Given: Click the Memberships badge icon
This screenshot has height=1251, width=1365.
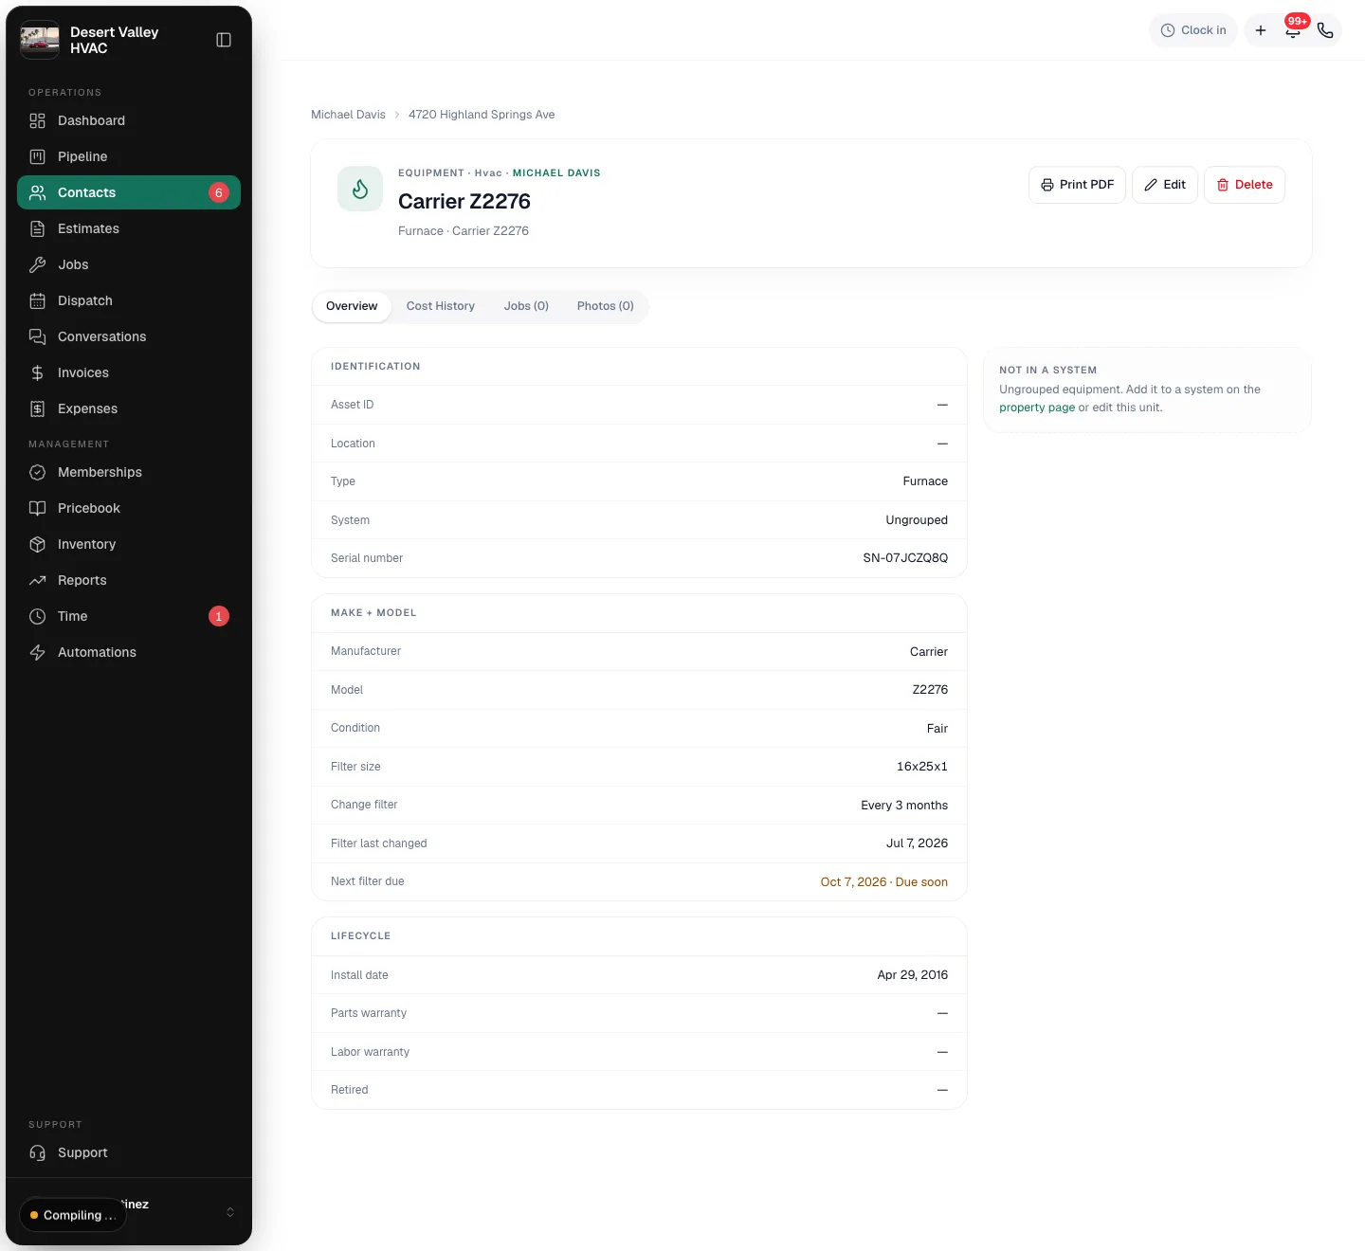Looking at the screenshot, I should pos(38,472).
